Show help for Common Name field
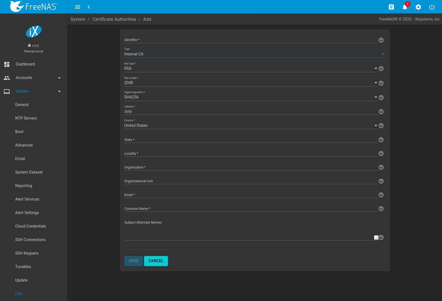The image size is (442, 301). point(381,209)
